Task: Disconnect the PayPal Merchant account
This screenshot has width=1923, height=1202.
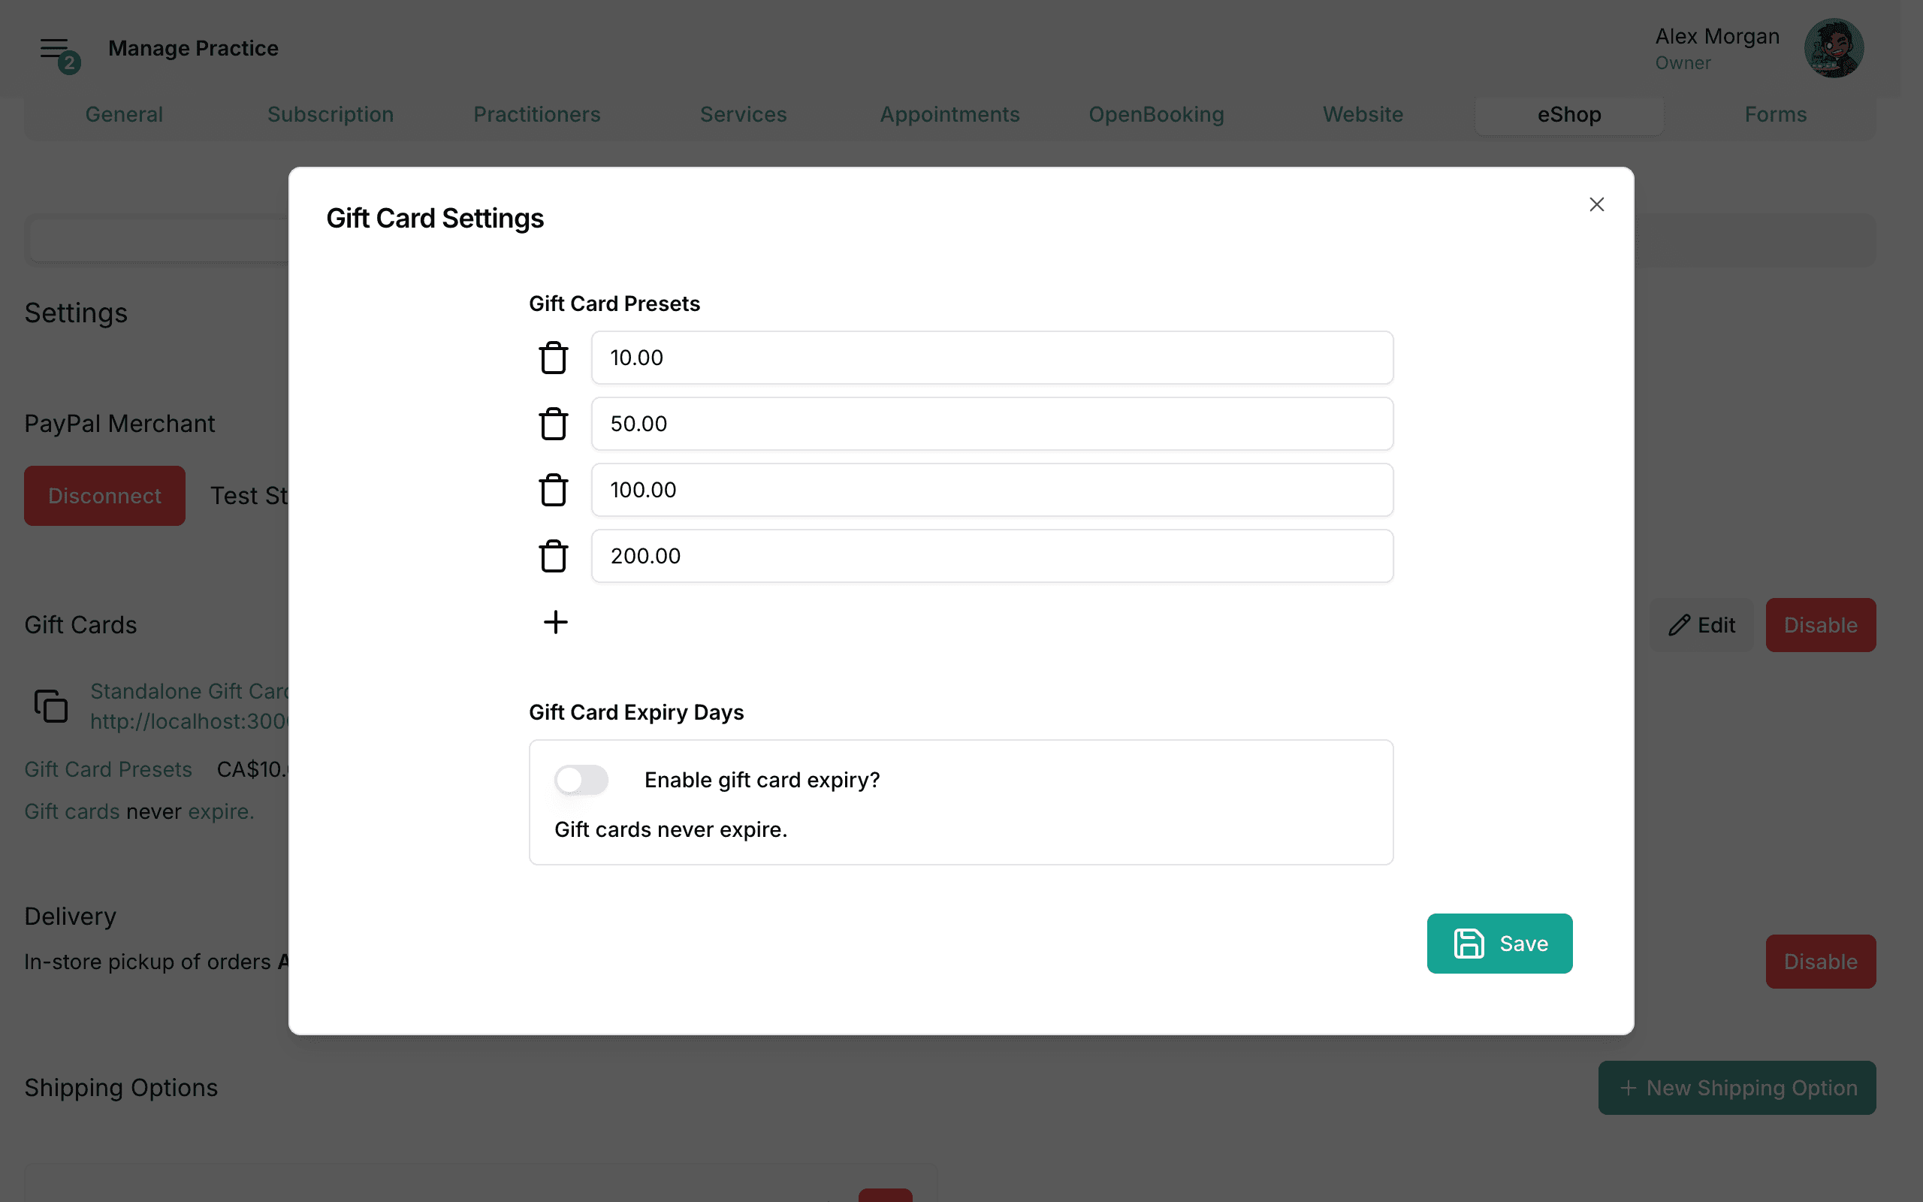Action: pyautogui.click(x=105, y=495)
